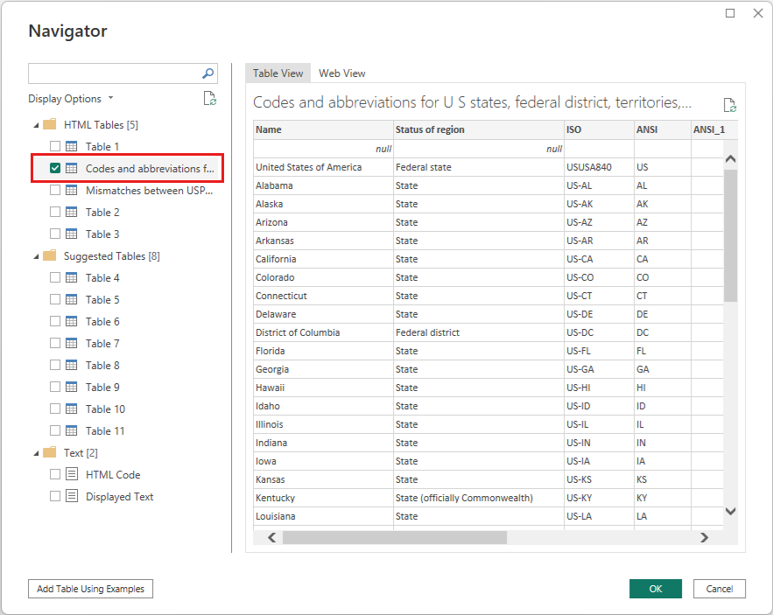This screenshot has height=615, width=773.
Task: Check the Table 2 checkbox
Action: [55, 212]
